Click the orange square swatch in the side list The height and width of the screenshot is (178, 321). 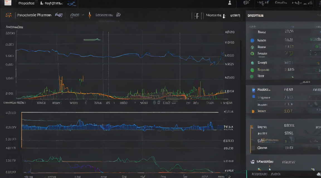click(253, 111)
